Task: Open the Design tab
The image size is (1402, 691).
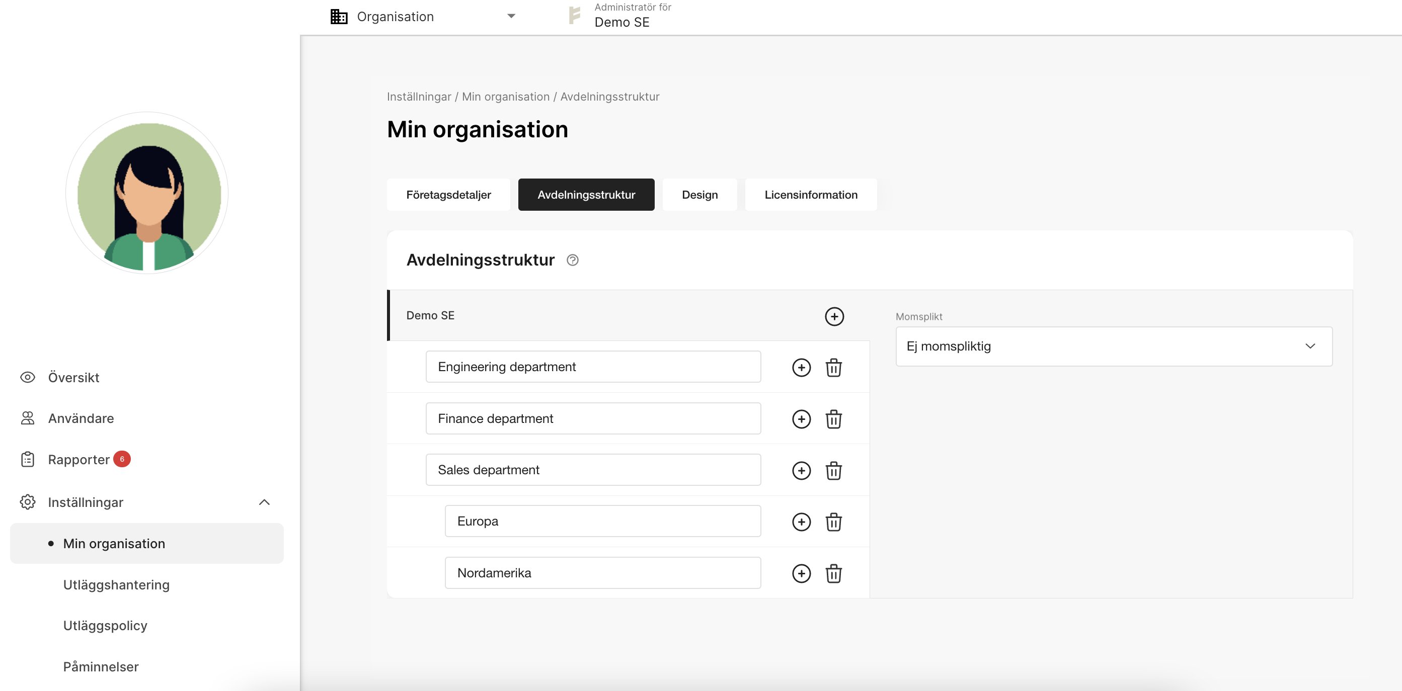Action: point(699,194)
